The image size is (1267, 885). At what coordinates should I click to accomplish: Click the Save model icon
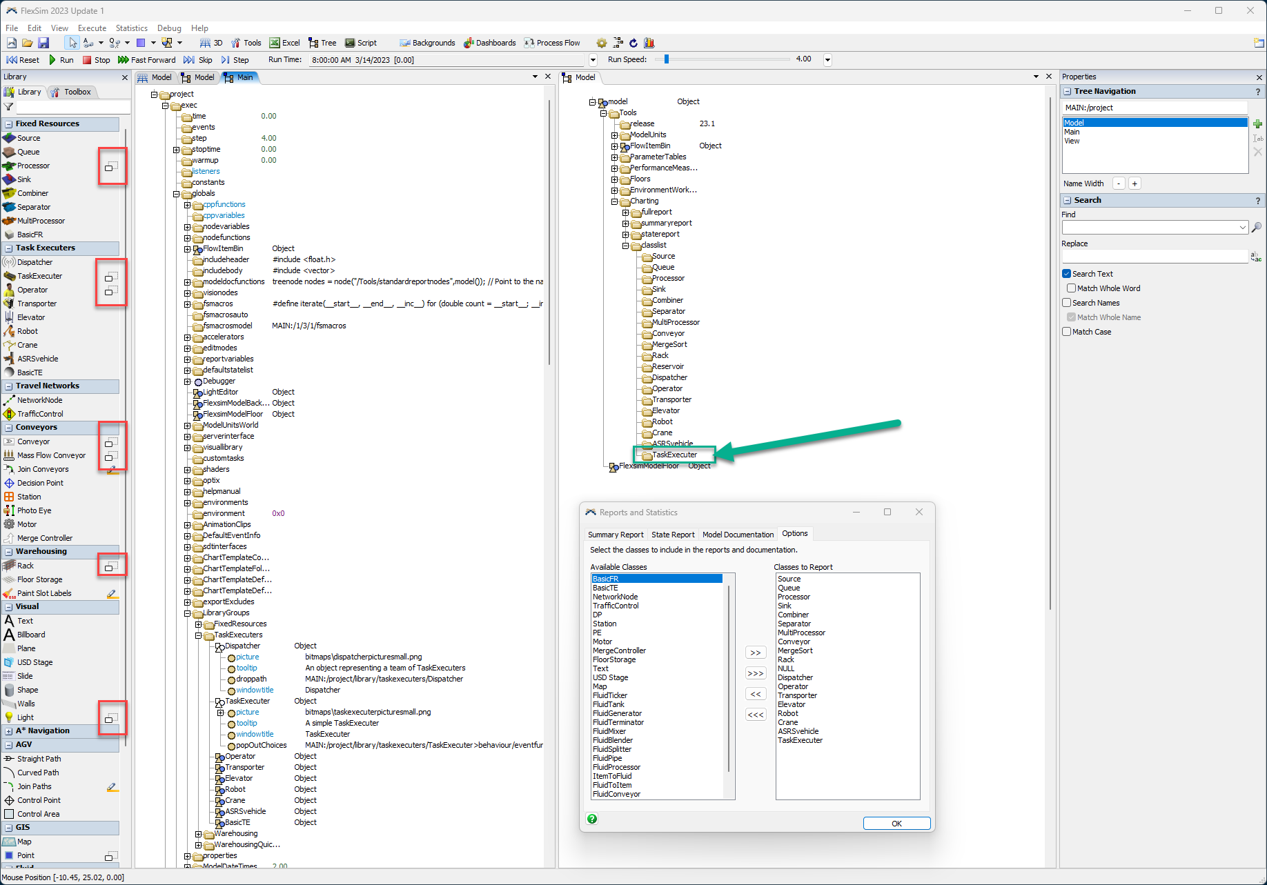pyautogui.click(x=43, y=43)
